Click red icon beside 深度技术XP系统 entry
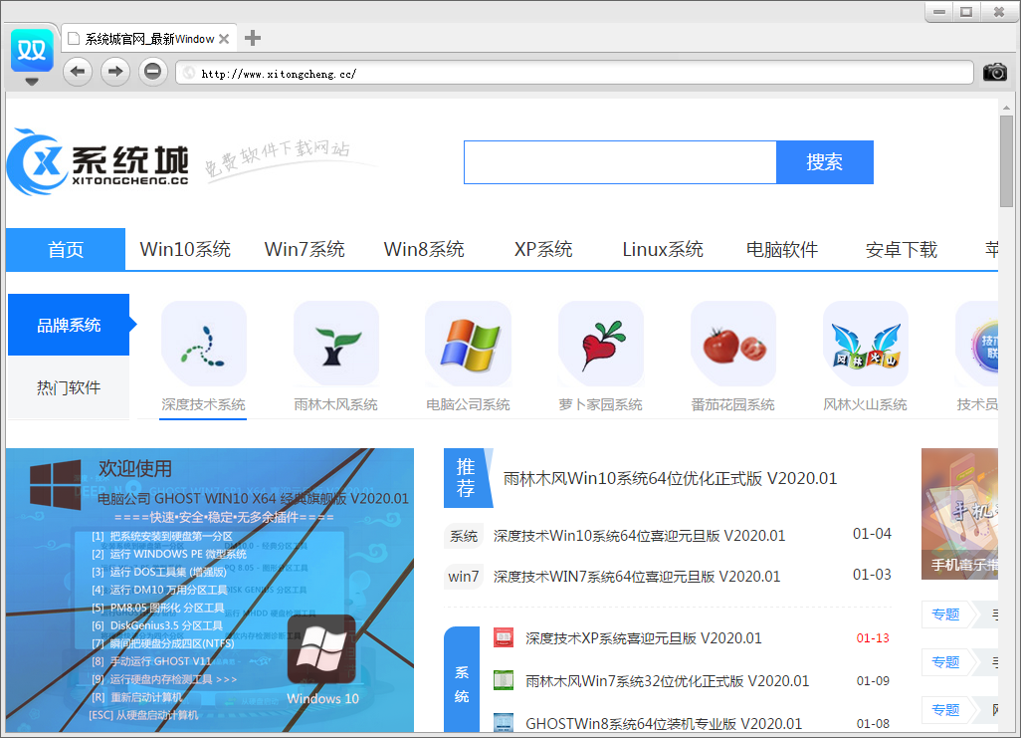Viewport: 1021px width, 738px height. 504,637
